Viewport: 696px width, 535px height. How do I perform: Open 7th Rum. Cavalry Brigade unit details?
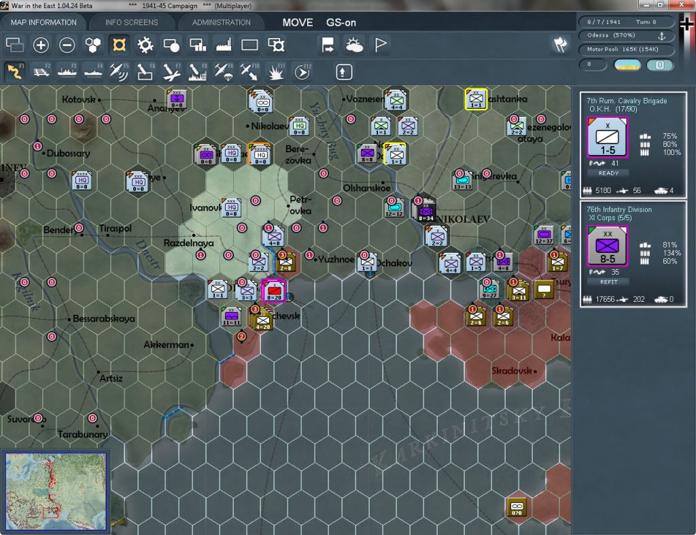[x=627, y=101]
